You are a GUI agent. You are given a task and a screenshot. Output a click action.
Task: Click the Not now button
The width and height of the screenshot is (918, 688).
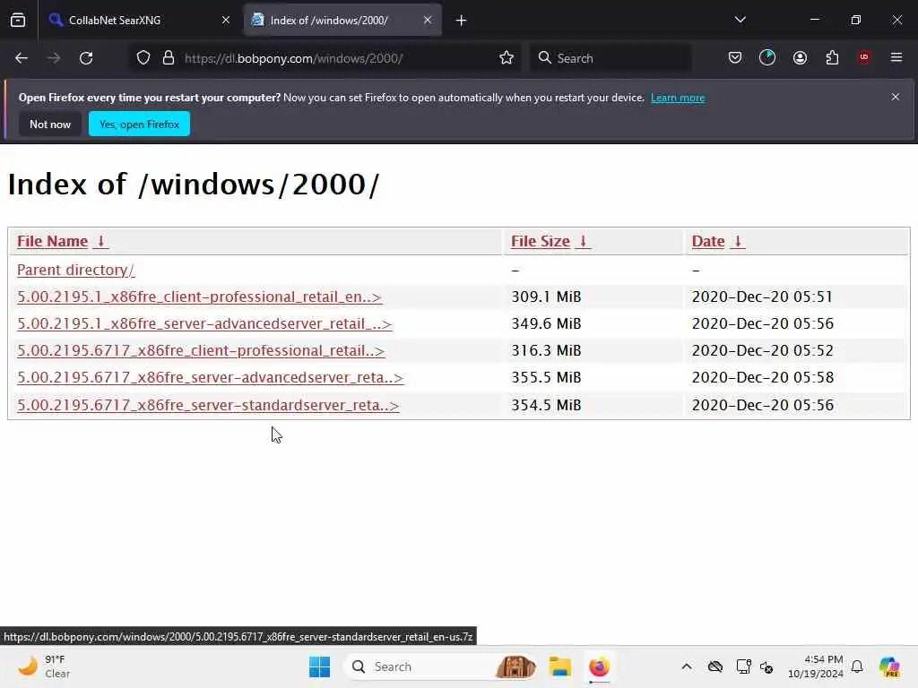click(x=50, y=124)
